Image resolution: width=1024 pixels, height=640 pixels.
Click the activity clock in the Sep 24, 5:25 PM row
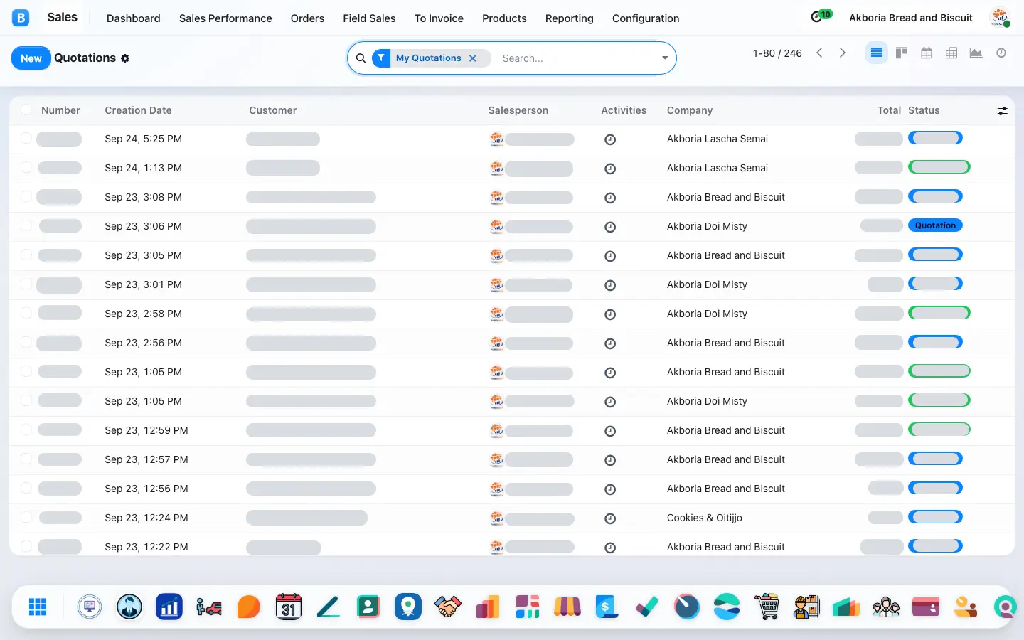coord(610,139)
